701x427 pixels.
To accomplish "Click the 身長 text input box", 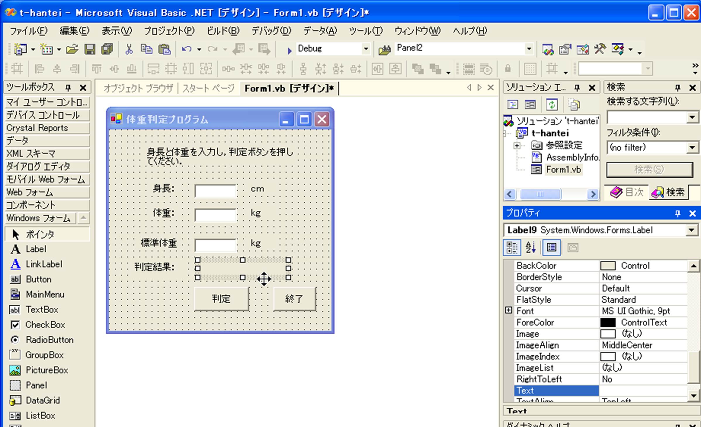I will (x=215, y=191).
